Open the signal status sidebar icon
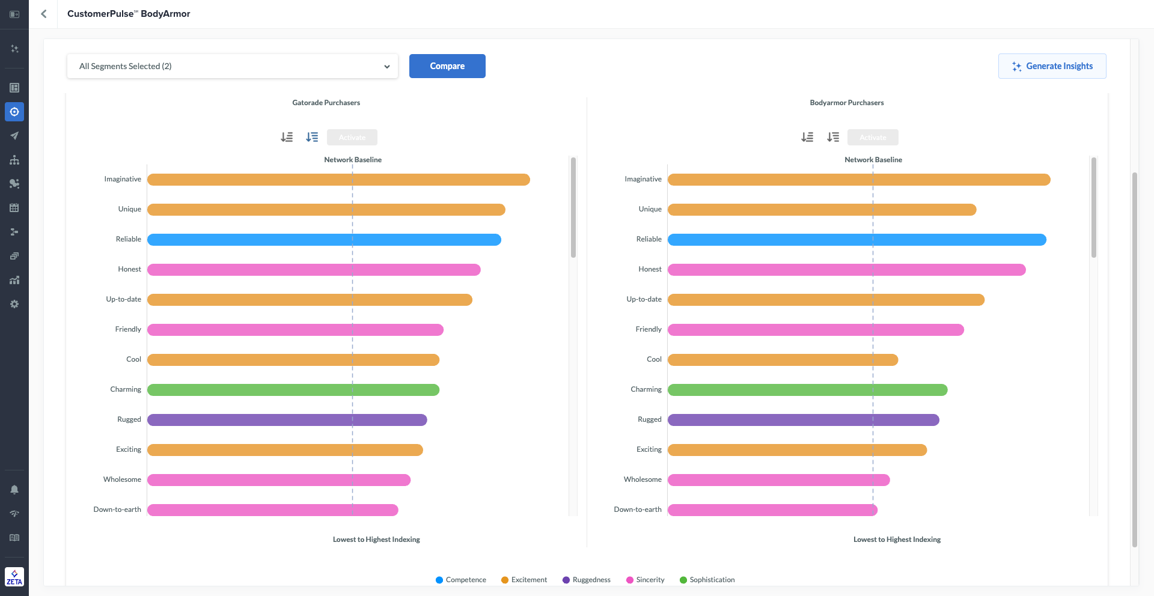Image resolution: width=1154 pixels, height=596 pixels. click(x=14, y=514)
